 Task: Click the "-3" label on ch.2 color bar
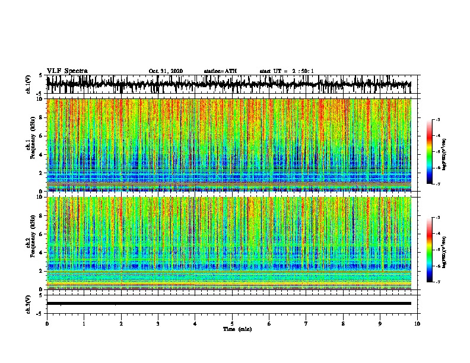pyautogui.click(x=438, y=218)
